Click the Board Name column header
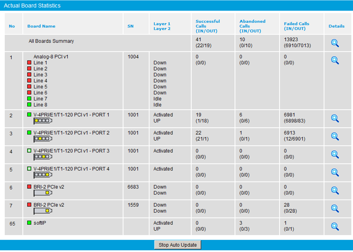Viewport: 353px width, 252px height. 41,26
